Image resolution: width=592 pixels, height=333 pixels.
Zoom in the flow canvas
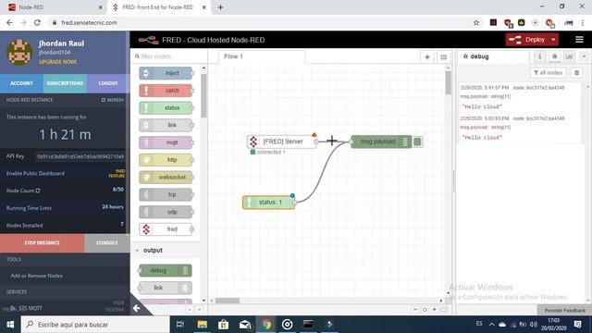[x=434, y=309]
